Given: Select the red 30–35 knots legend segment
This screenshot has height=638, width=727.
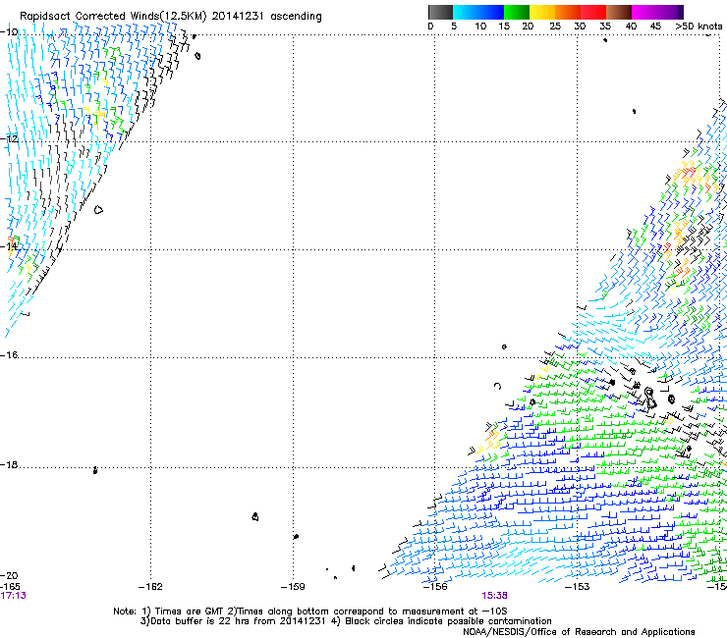Looking at the screenshot, I should pyautogui.click(x=593, y=12).
